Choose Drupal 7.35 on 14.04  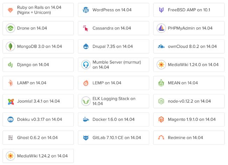(114, 47)
